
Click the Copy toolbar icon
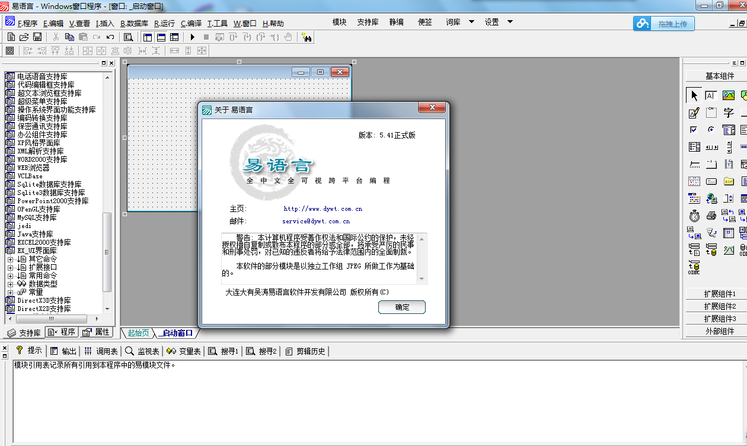(x=69, y=37)
